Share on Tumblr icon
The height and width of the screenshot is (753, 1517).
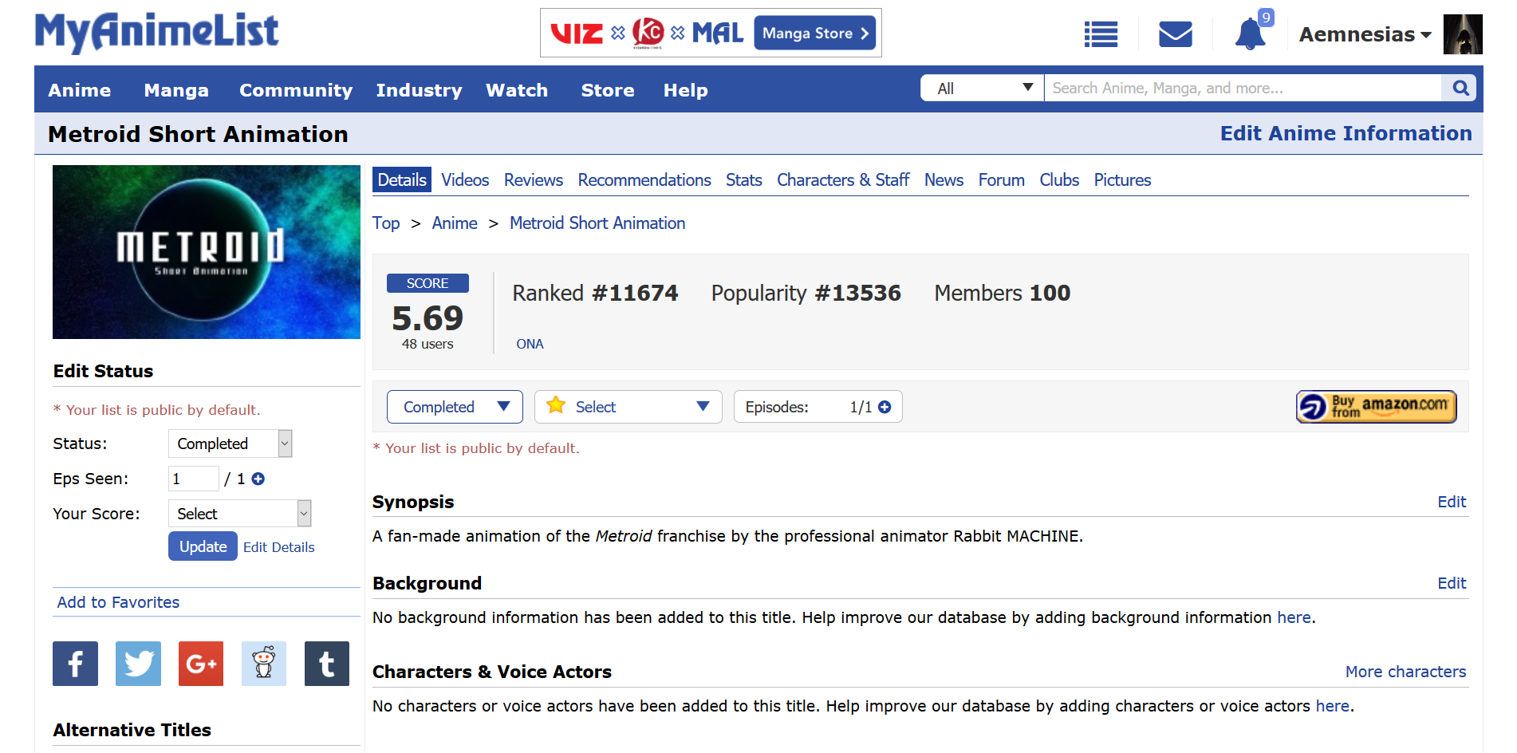click(x=327, y=664)
